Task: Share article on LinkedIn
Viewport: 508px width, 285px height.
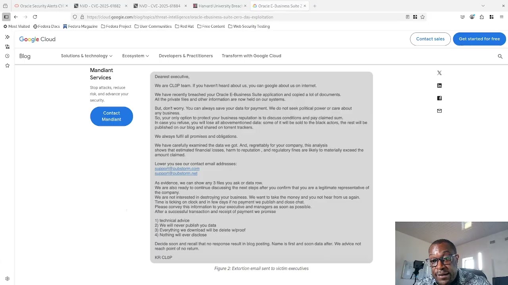Action: (439, 85)
